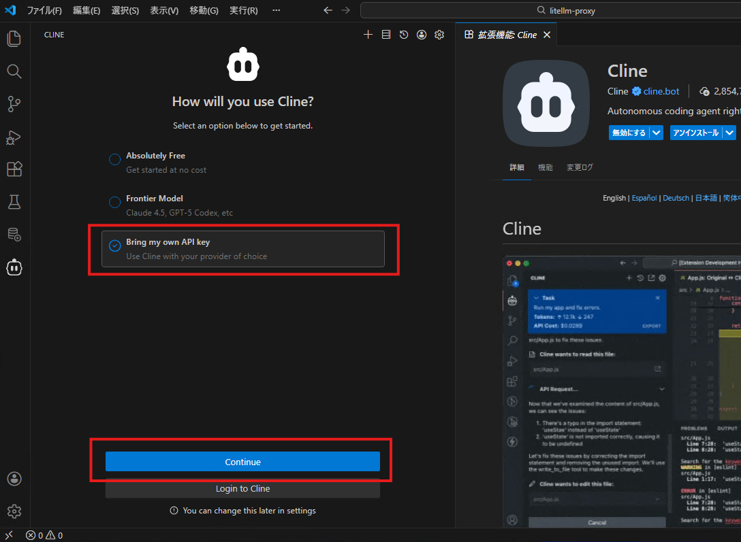Viewport: 741px width, 542px height.
Task: Click the Cline demo screenshot in readme
Action: (x=622, y=392)
